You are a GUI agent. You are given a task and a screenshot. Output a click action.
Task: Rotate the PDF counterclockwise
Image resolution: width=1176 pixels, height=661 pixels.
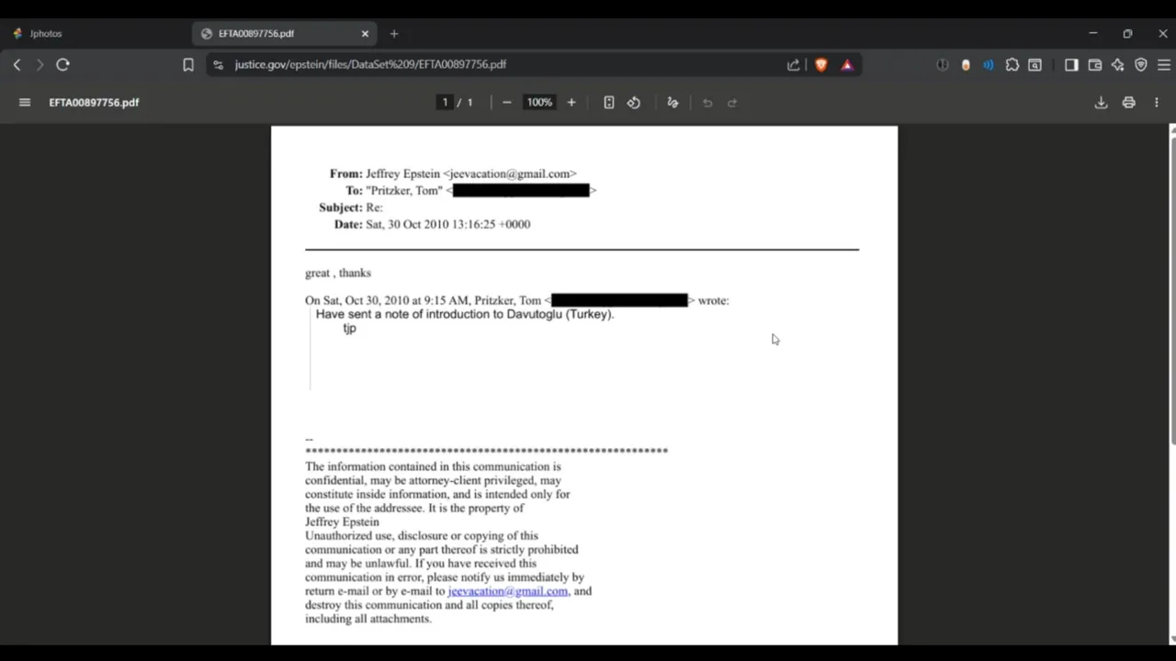[x=634, y=102]
